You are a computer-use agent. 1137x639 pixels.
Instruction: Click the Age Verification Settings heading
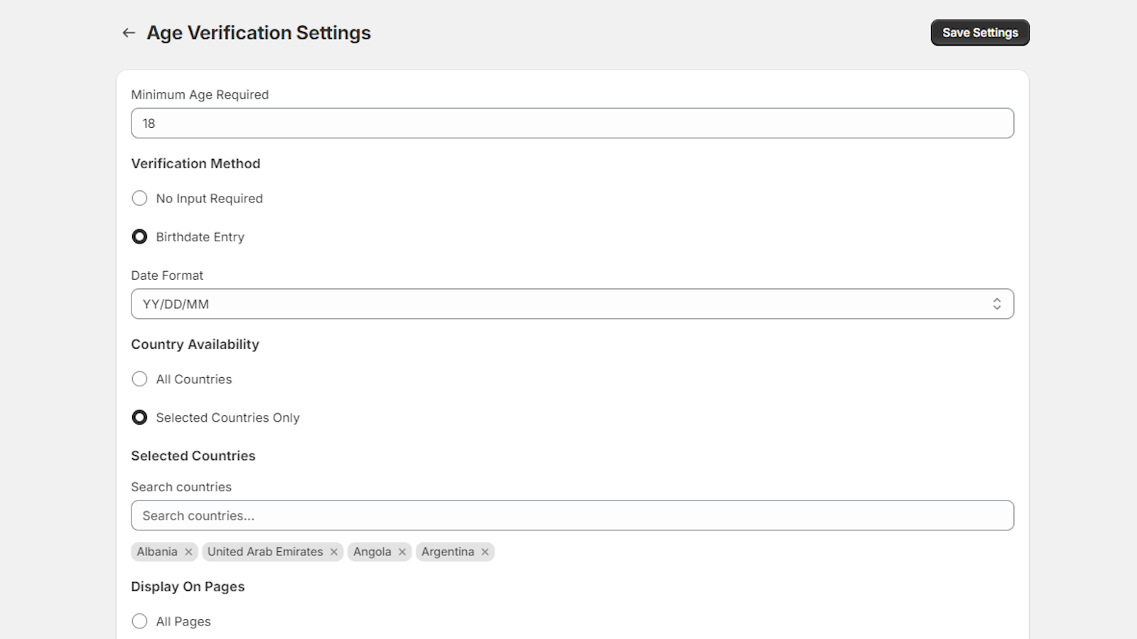pyautogui.click(x=259, y=33)
